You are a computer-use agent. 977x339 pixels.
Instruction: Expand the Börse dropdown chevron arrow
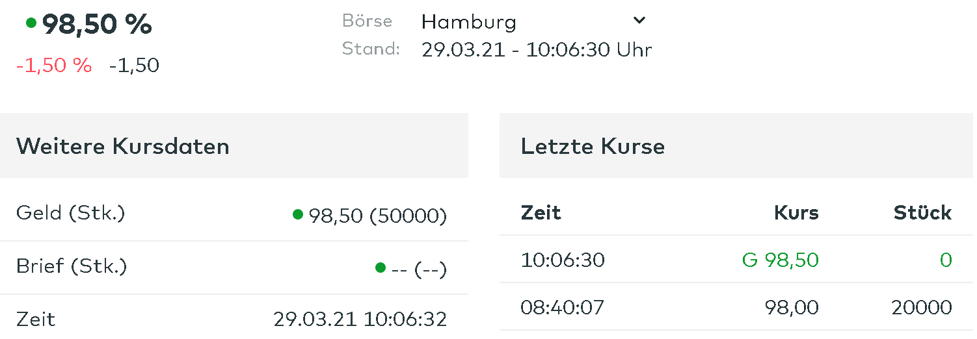click(639, 20)
